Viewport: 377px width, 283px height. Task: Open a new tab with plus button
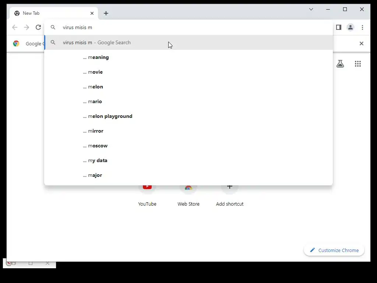click(106, 13)
